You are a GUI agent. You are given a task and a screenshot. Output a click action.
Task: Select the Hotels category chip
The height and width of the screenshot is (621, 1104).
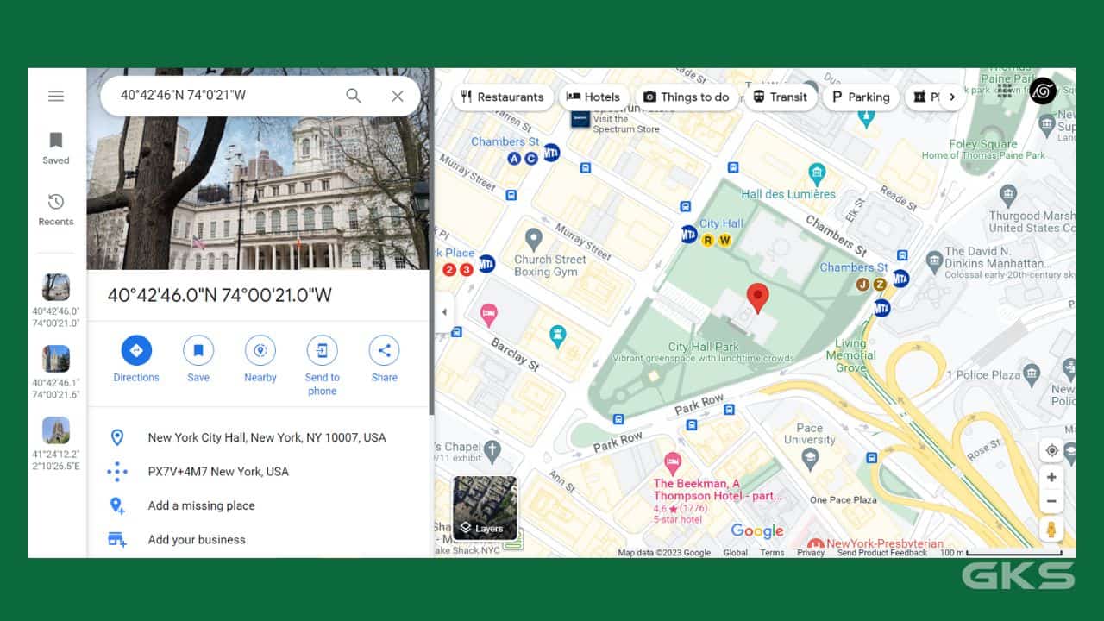(x=593, y=97)
